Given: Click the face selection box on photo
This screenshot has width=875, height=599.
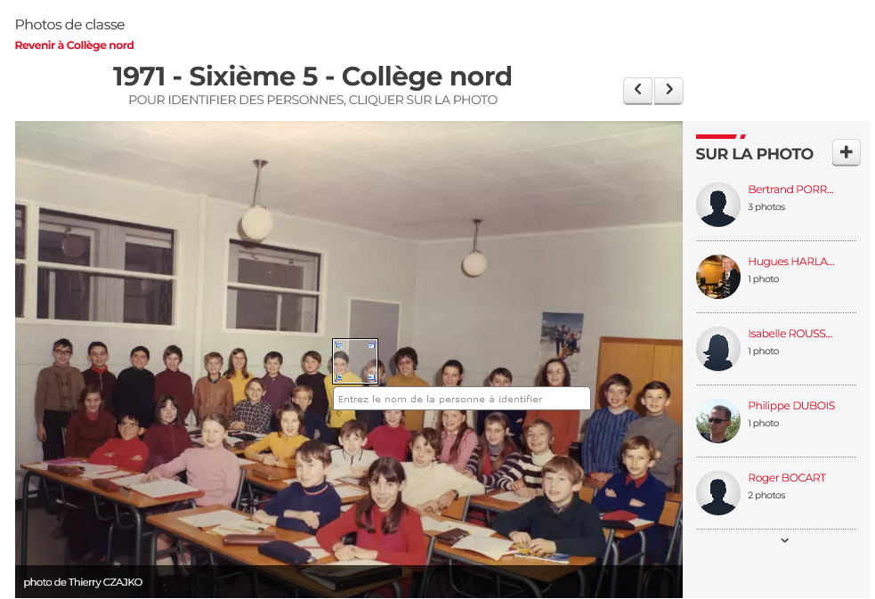Looking at the screenshot, I should (x=355, y=361).
